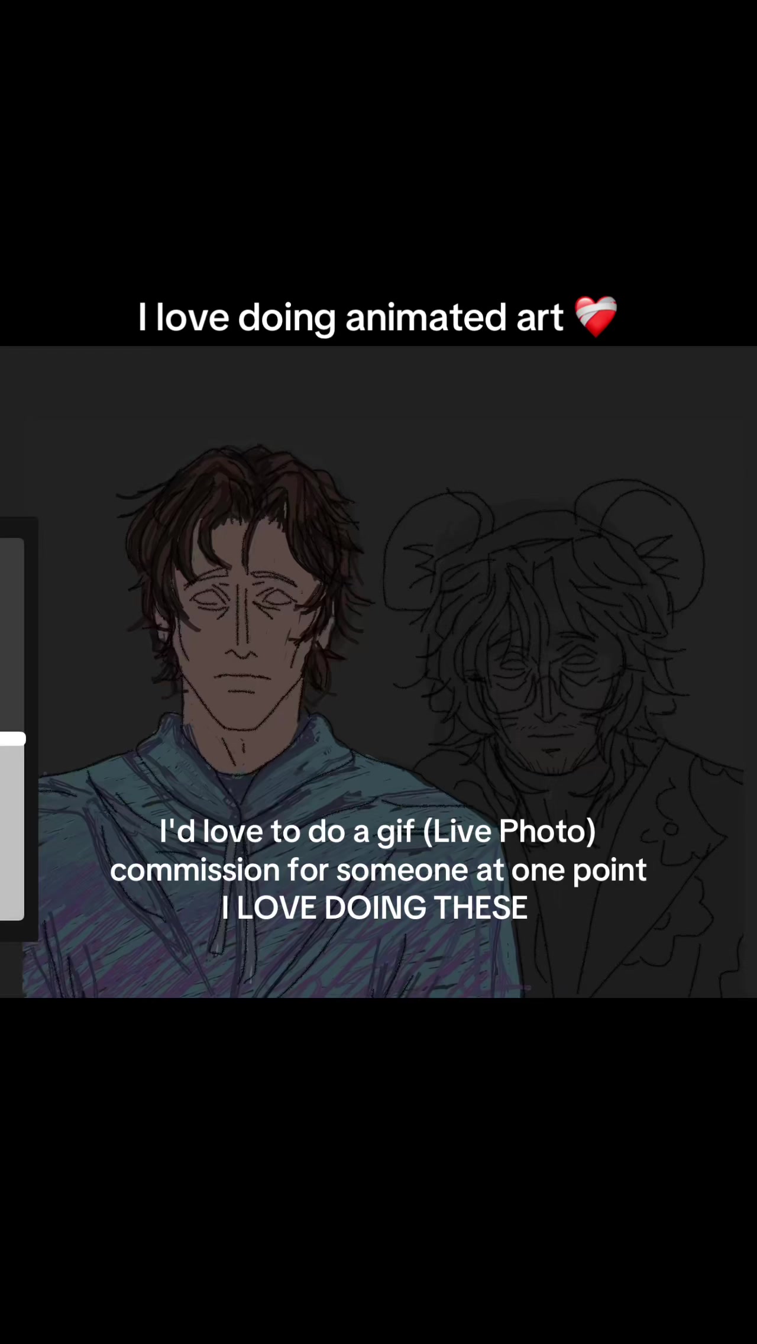Tap the "I LOVE DOING THESE" caption line

pyautogui.click(x=374, y=907)
